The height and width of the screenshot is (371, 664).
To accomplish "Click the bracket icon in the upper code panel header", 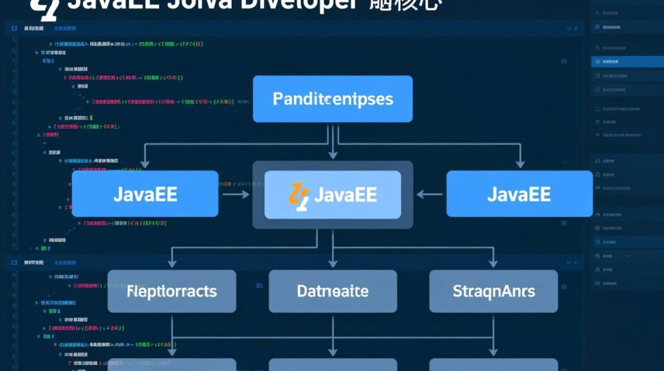I will point(14,29).
